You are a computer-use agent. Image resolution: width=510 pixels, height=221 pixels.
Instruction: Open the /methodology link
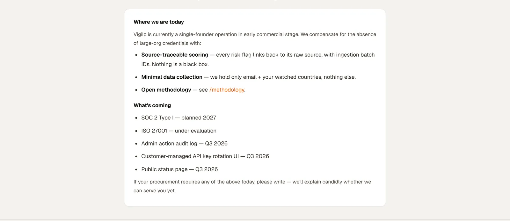227,90
